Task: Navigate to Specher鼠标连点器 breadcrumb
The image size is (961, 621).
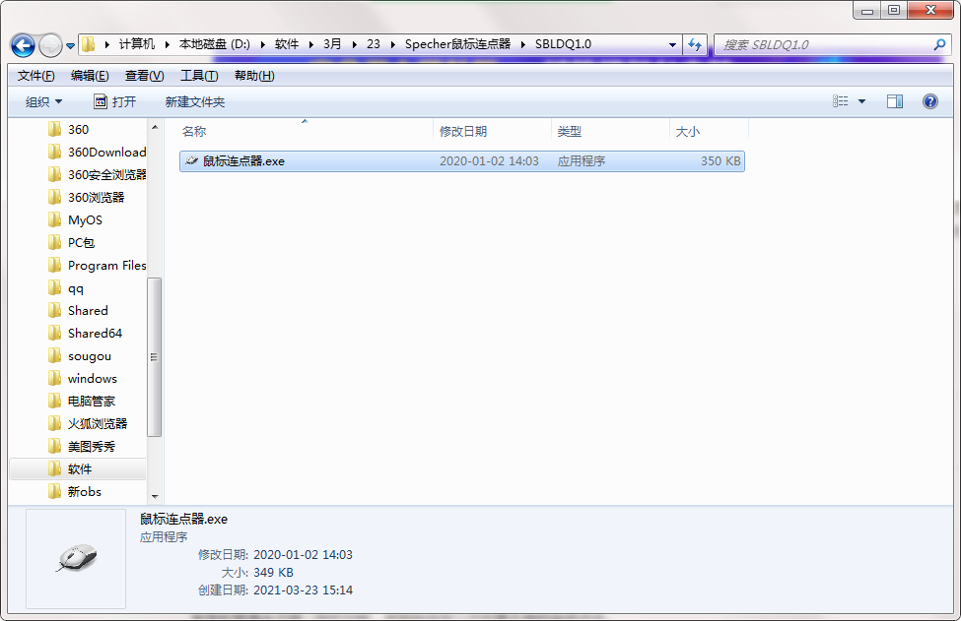Action: (x=457, y=44)
